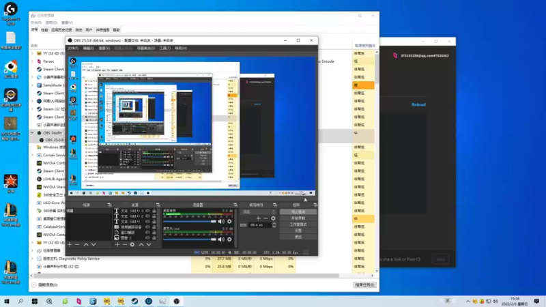The height and width of the screenshot is (307, 546).
Task: Open OBS Studio from the taskbar
Action: pyautogui.click(x=177, y=302)
